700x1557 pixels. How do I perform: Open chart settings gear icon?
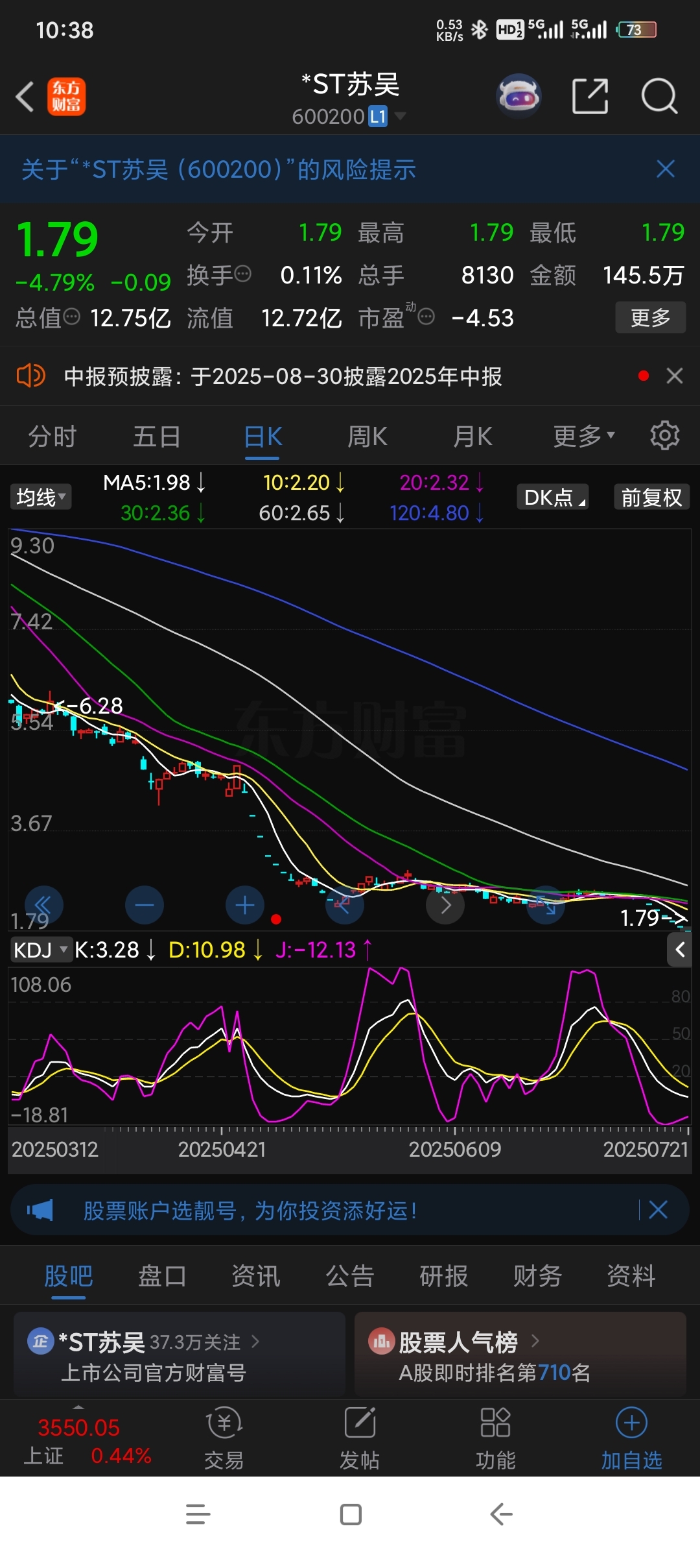point(665,435)
